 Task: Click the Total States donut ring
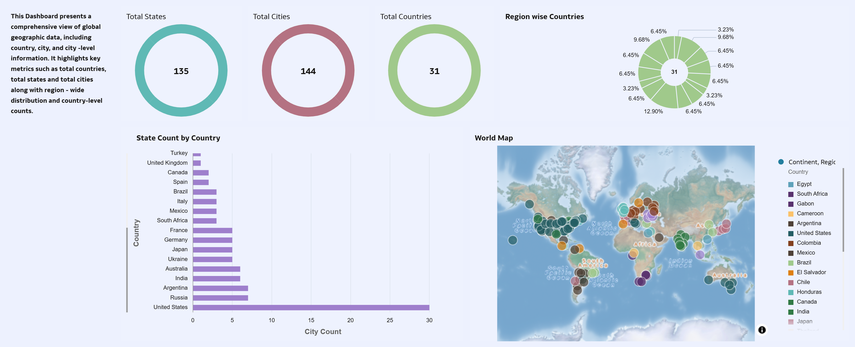click(181, 29)
